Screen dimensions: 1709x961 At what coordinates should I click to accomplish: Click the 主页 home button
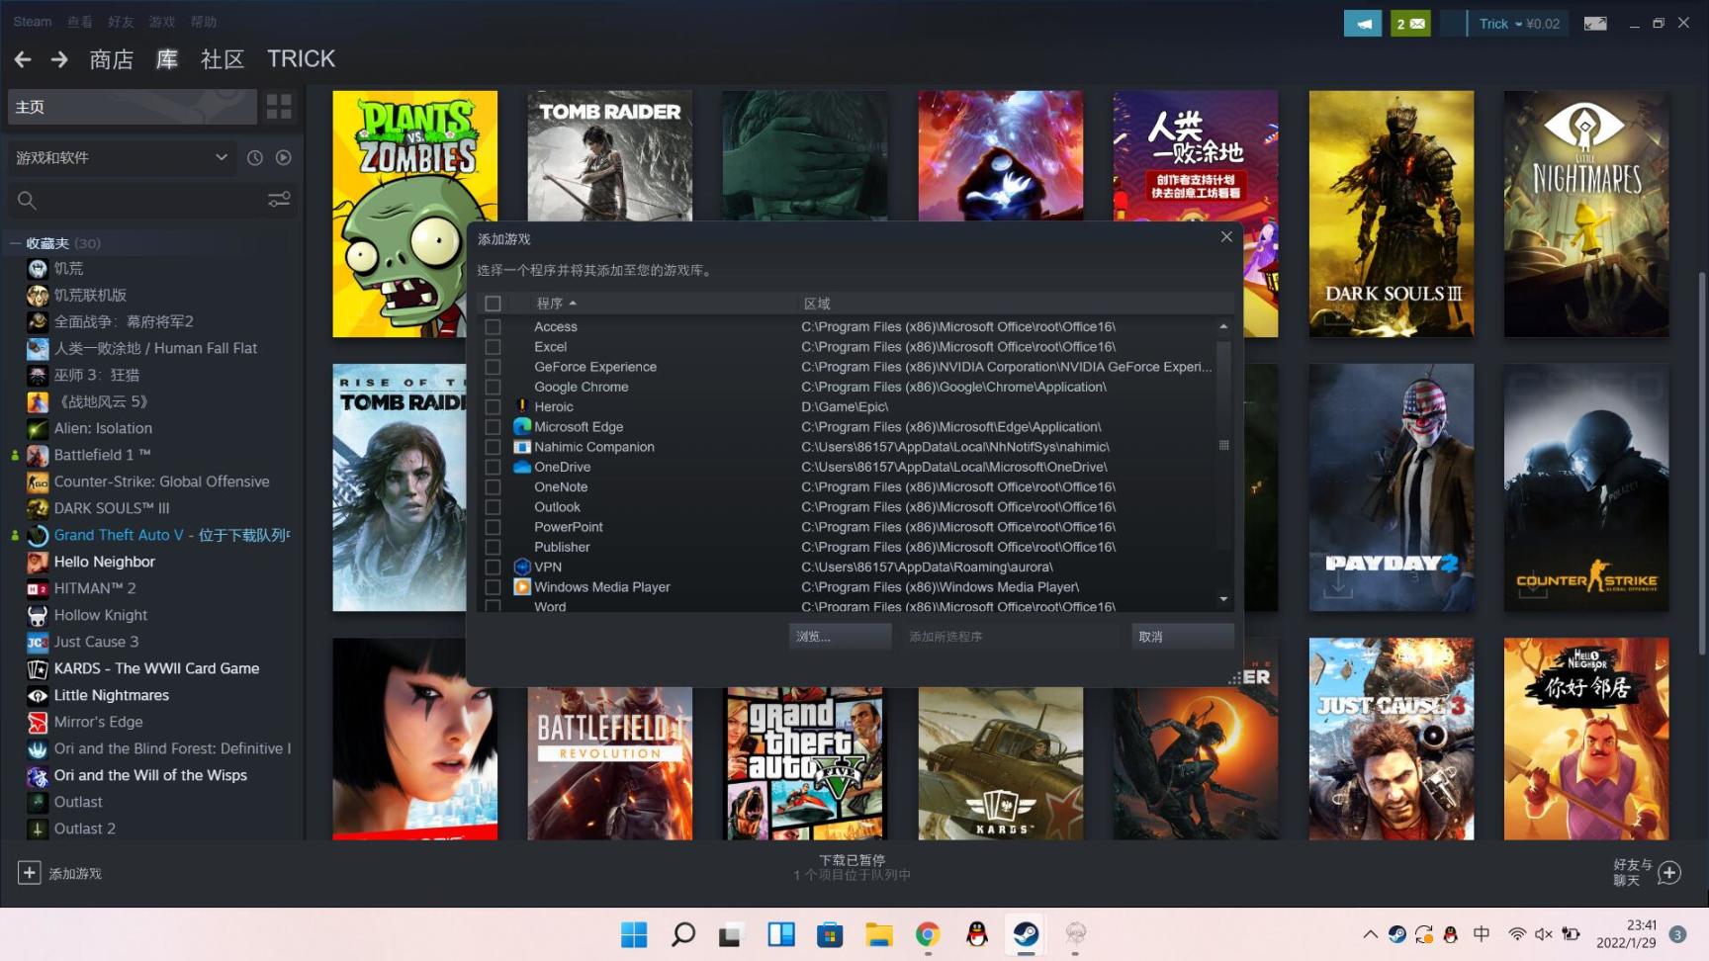pos(133,107)
